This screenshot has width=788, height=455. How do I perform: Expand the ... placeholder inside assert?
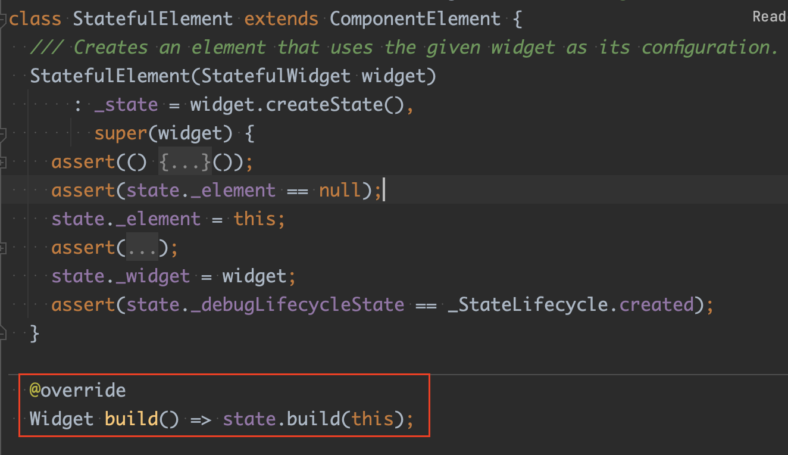click(x=143, y=247)
